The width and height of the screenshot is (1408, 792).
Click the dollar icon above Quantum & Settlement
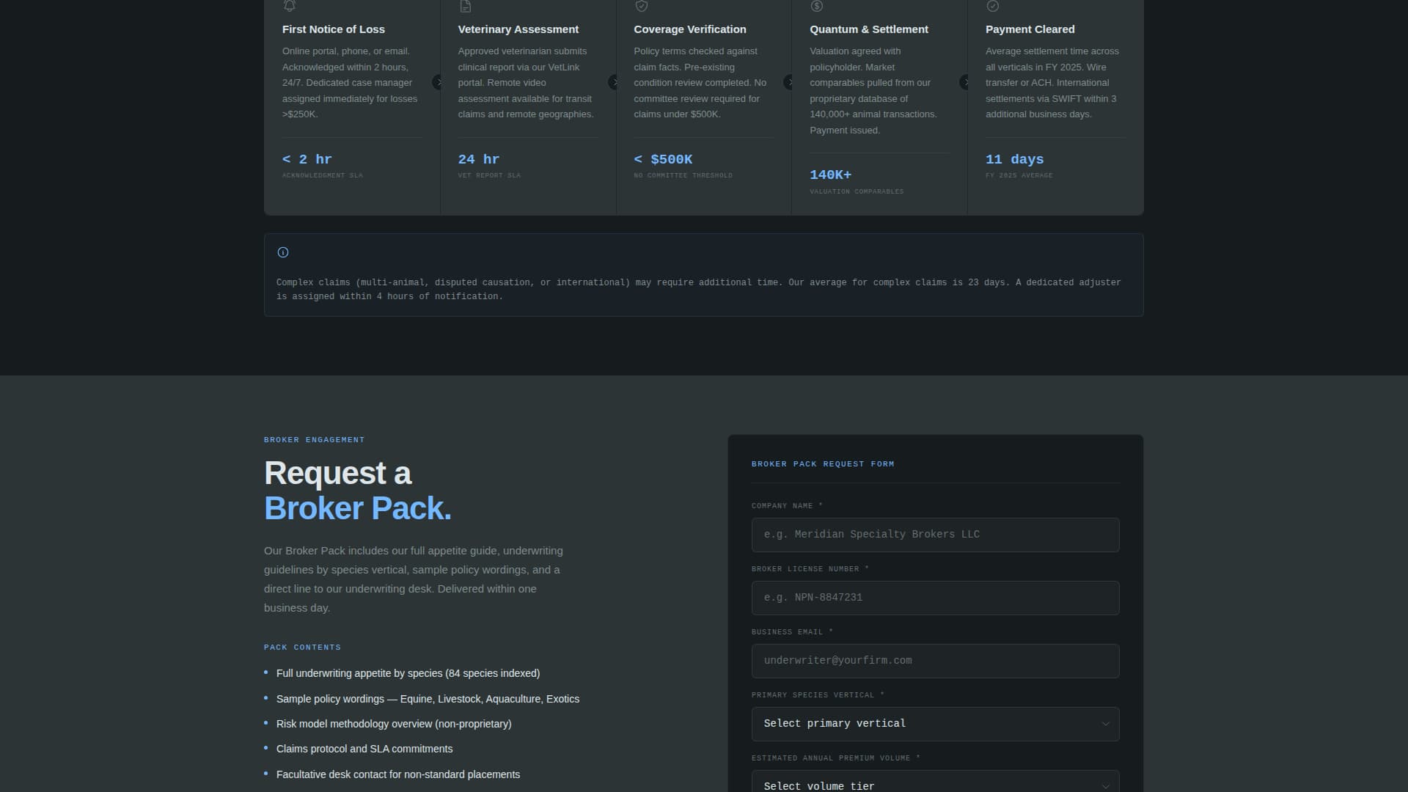[x=817, y=6]
